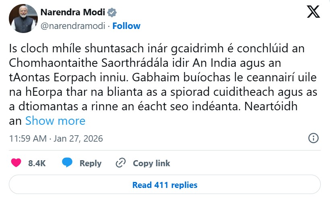Click the tweet's first line of text
This screenshot has height=198, width=330.
157,49
